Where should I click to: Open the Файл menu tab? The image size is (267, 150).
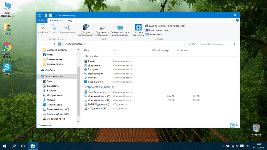pos(42,20)
